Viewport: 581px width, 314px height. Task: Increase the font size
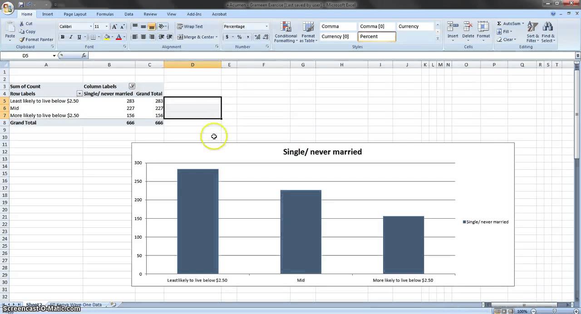tap(114, 27)
